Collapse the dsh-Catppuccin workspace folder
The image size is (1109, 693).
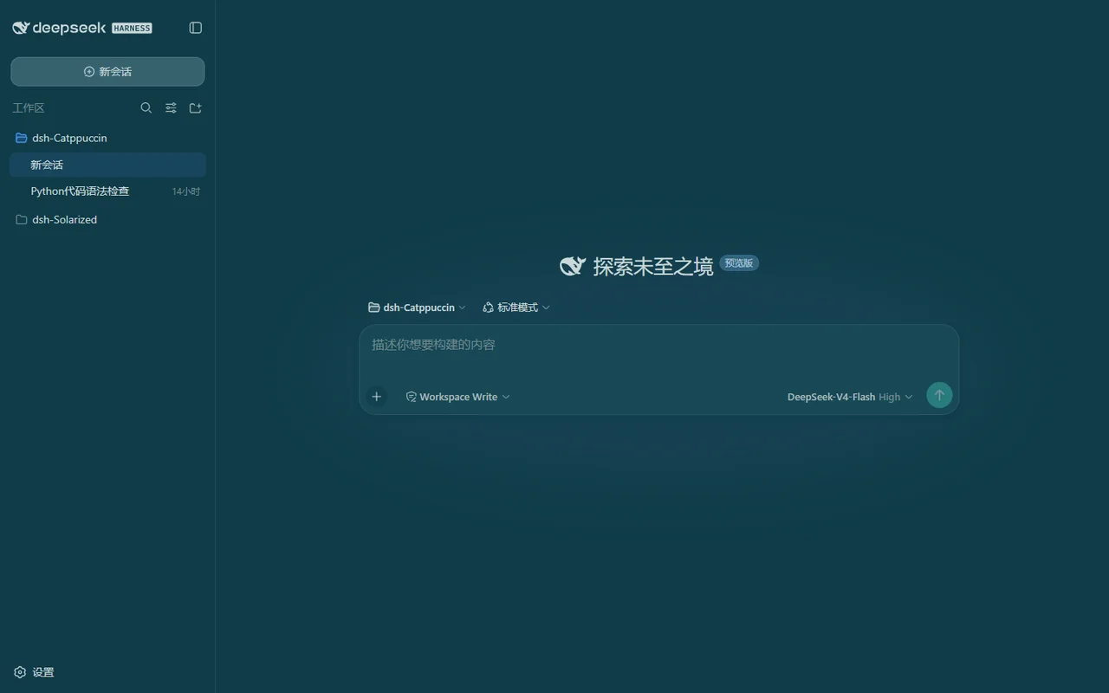(107, 138)
